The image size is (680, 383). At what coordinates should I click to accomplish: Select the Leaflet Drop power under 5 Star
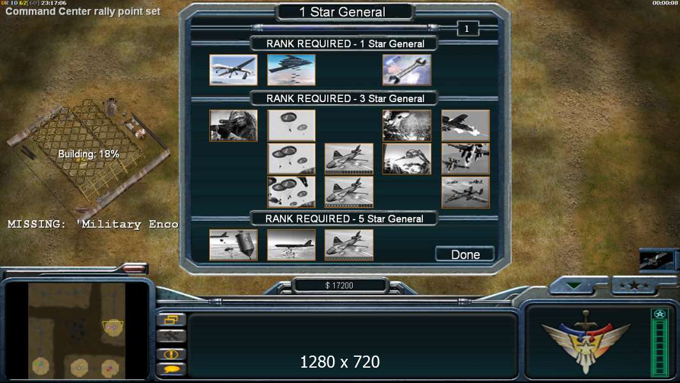pyautogui.click(x=233, y=245)
